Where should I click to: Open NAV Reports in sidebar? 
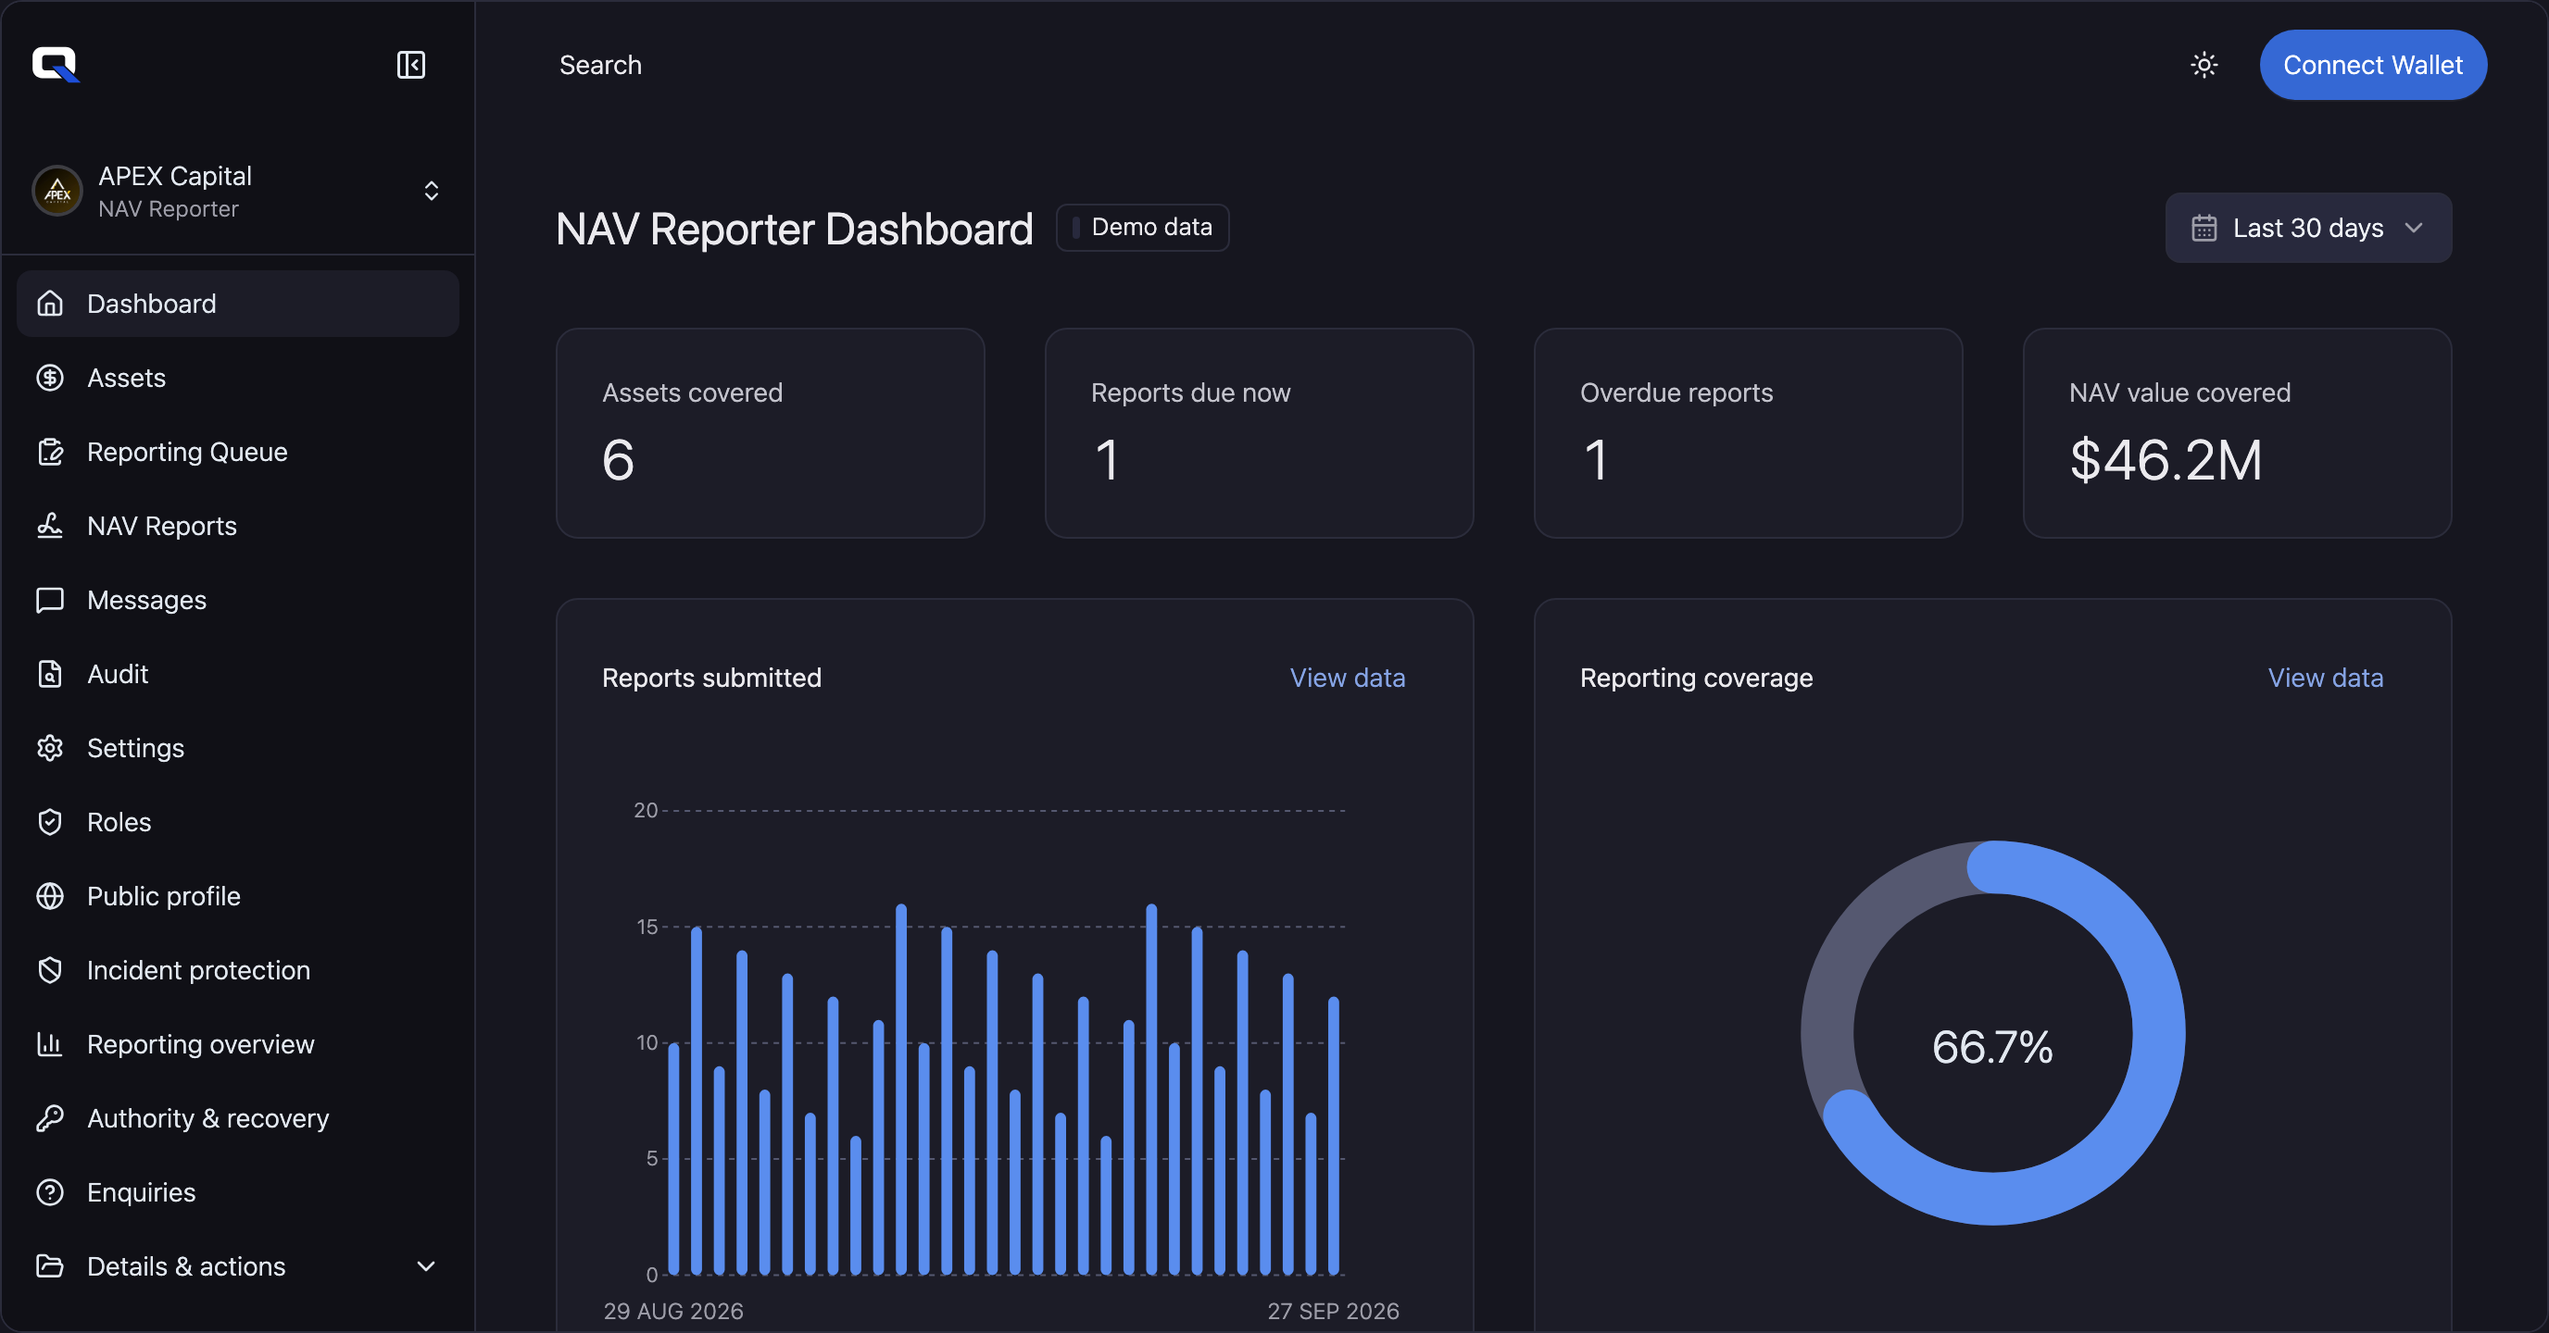pyautogui.click(x=237, y=526)
